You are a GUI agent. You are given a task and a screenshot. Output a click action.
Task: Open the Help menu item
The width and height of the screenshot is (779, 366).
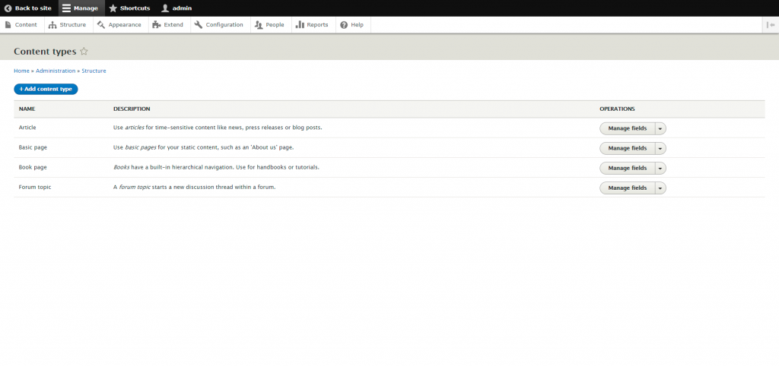pyautogui.click(x=351, y=25)
